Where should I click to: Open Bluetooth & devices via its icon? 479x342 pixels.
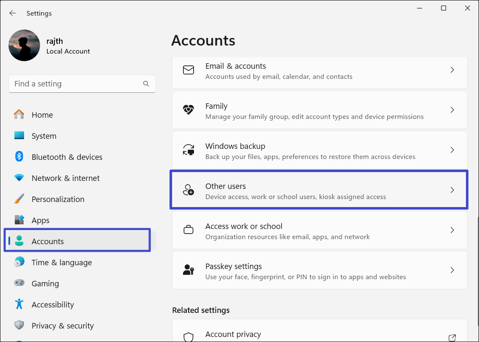point(19,157)
